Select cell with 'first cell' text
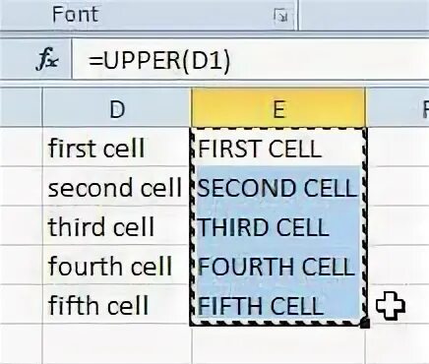429x364 pixels. coord(117,148)
